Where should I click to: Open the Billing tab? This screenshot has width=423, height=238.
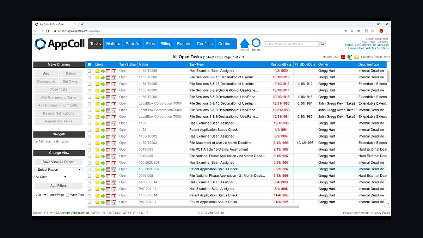(x=166, y=44)
